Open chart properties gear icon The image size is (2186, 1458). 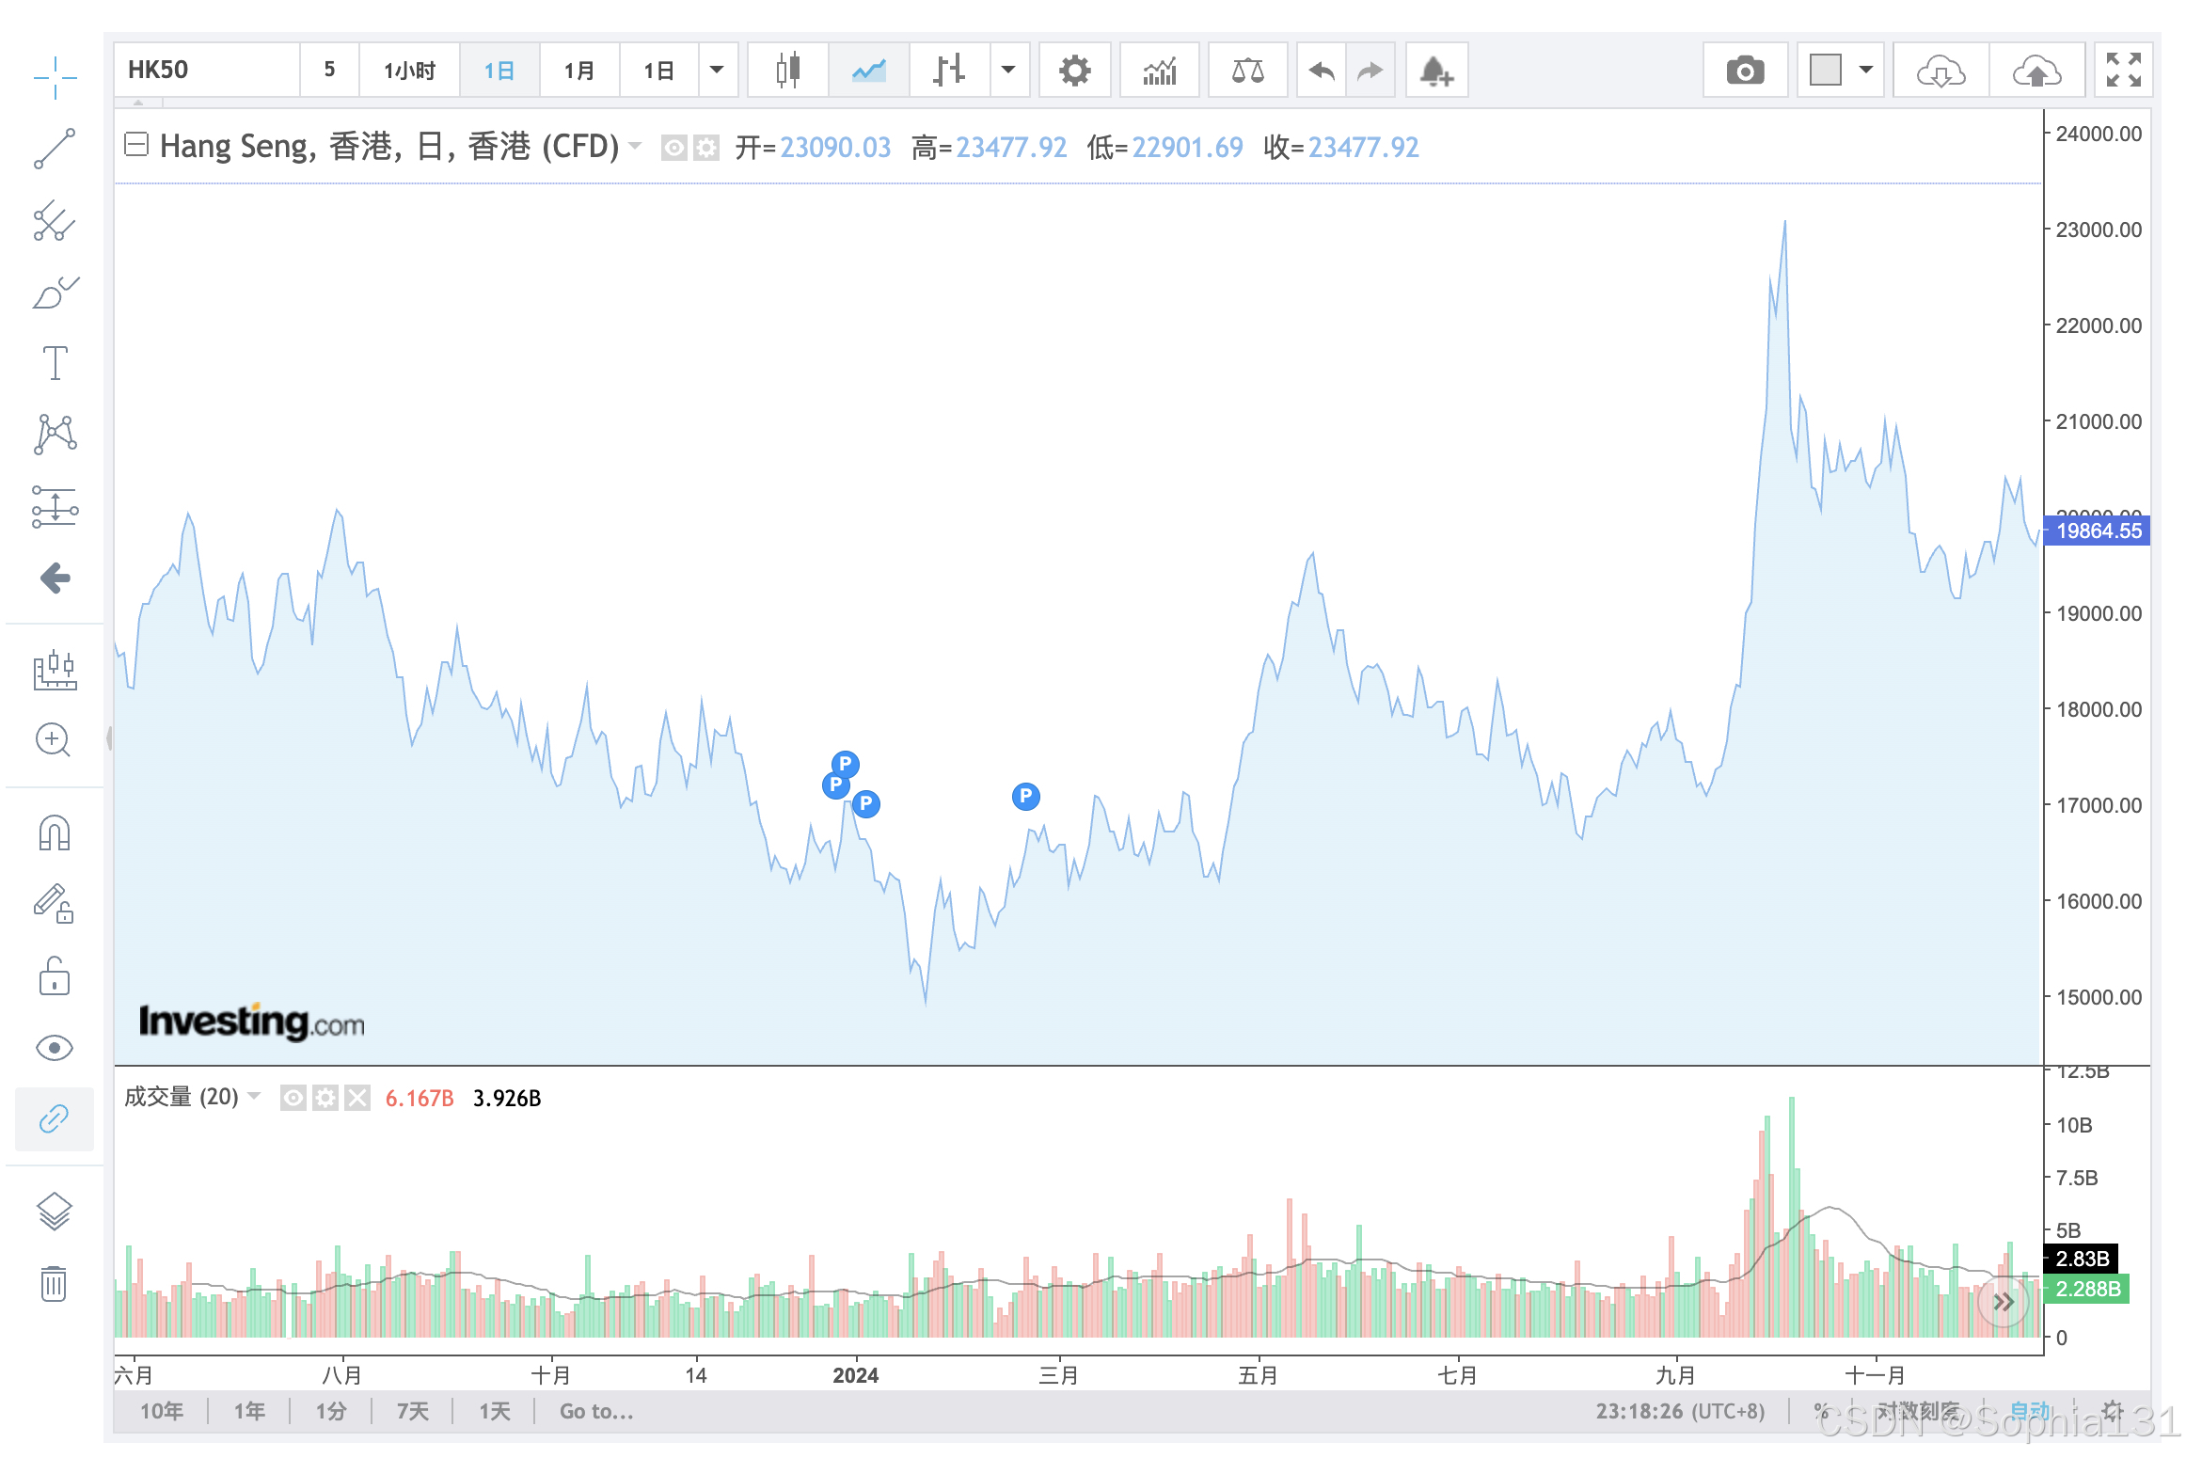(x=1074, y=71)
